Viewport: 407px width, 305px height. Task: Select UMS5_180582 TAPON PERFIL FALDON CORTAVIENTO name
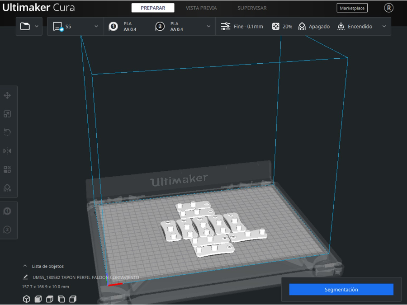[x=85, y=277]
